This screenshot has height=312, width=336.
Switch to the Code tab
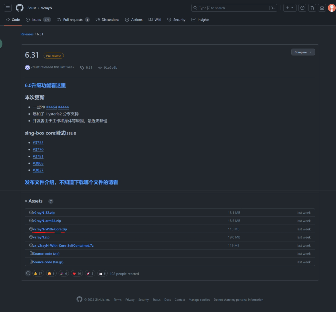pos(13,20)
